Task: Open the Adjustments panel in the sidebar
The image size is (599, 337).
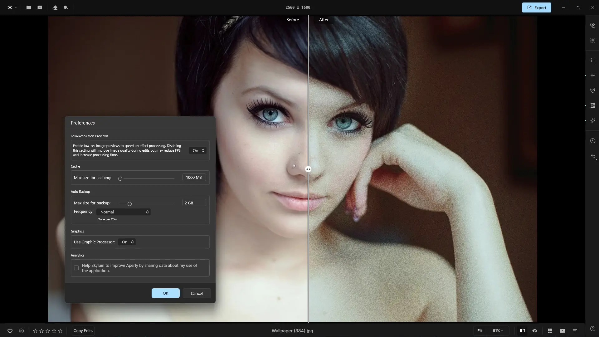Action: coord(593,76)
